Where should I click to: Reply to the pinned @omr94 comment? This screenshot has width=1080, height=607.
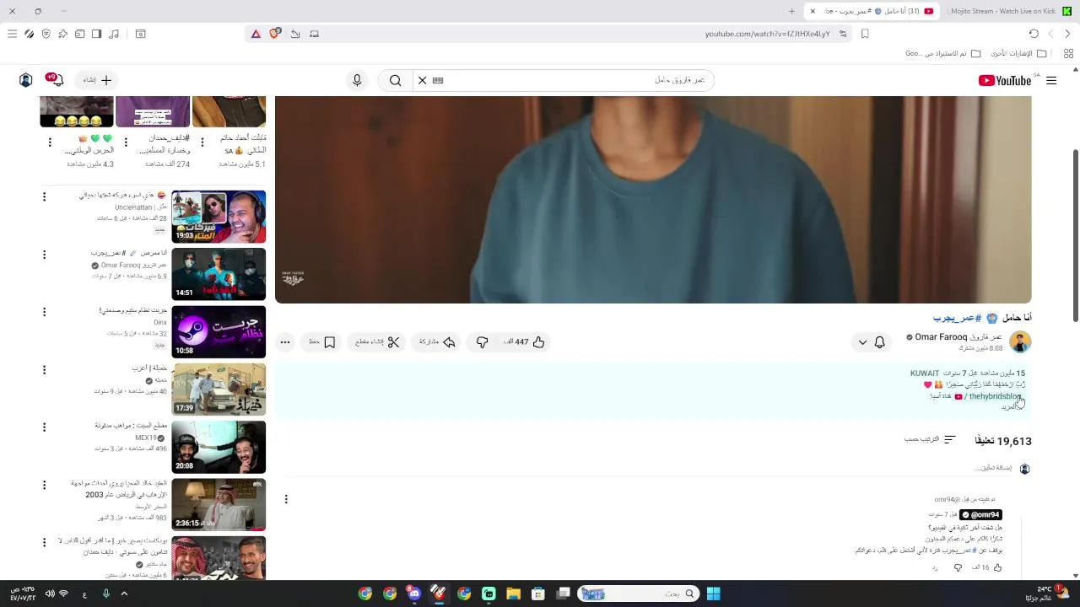tap(935, 567)
